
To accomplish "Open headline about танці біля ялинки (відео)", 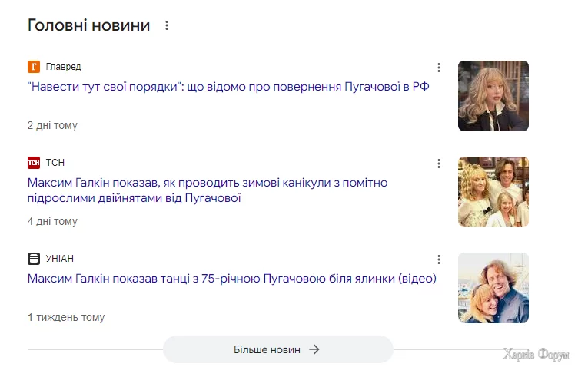I will [x=232, y=279].
